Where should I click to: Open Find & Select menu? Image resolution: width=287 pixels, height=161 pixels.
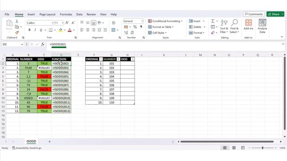235,26
